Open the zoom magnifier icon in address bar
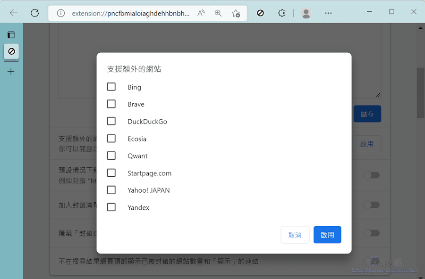425x279 pixels. 218,13
